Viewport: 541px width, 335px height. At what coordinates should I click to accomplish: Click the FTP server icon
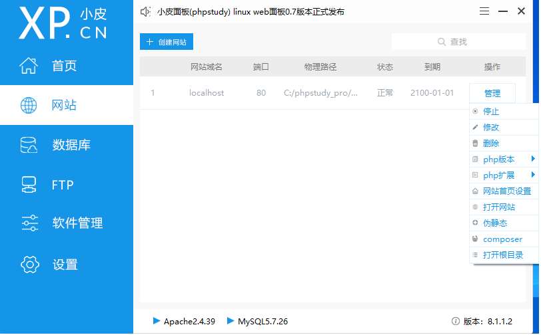[x=29, y=185]
